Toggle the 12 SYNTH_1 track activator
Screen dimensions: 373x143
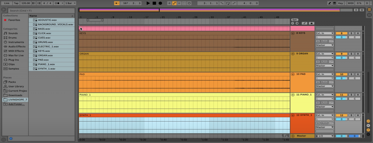tap(342, 115)
